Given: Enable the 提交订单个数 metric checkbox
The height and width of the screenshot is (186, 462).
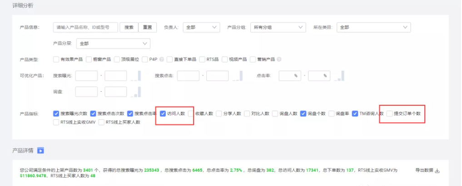Looking at the screenshot, I should point(389,113).
